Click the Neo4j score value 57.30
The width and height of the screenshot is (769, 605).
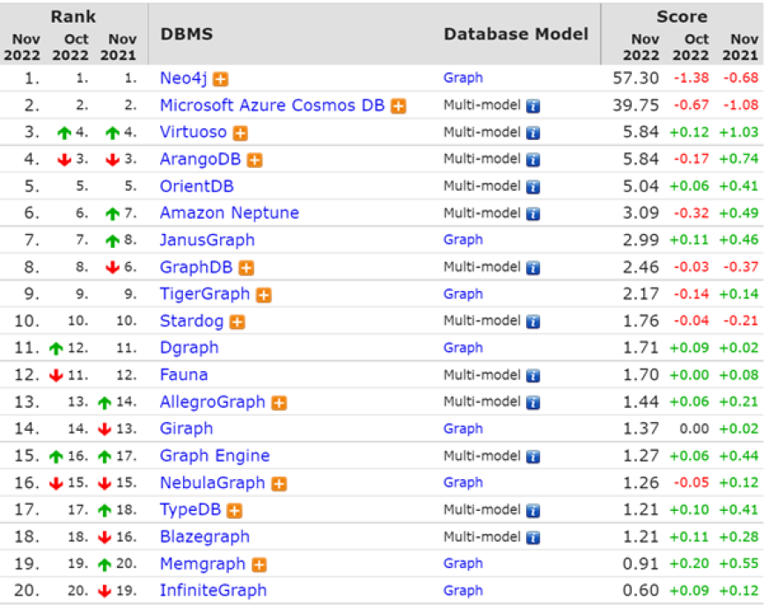pos(635,78)
